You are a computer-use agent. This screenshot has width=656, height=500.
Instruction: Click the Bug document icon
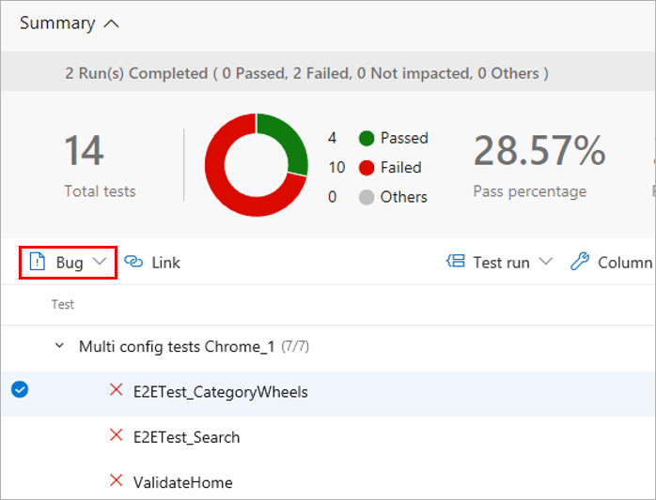tap(38, 262)
